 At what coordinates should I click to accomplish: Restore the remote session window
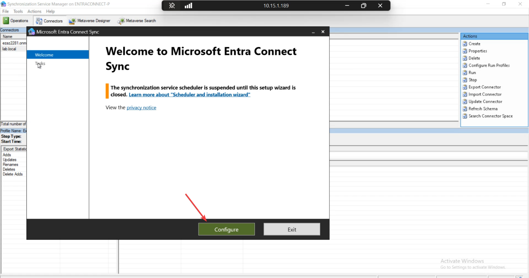click(364, 6)
